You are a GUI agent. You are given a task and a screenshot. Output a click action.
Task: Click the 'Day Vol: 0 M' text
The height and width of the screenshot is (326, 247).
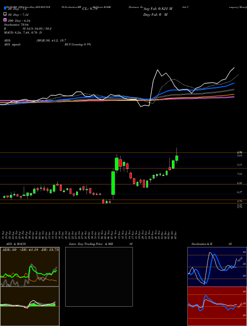155,14
